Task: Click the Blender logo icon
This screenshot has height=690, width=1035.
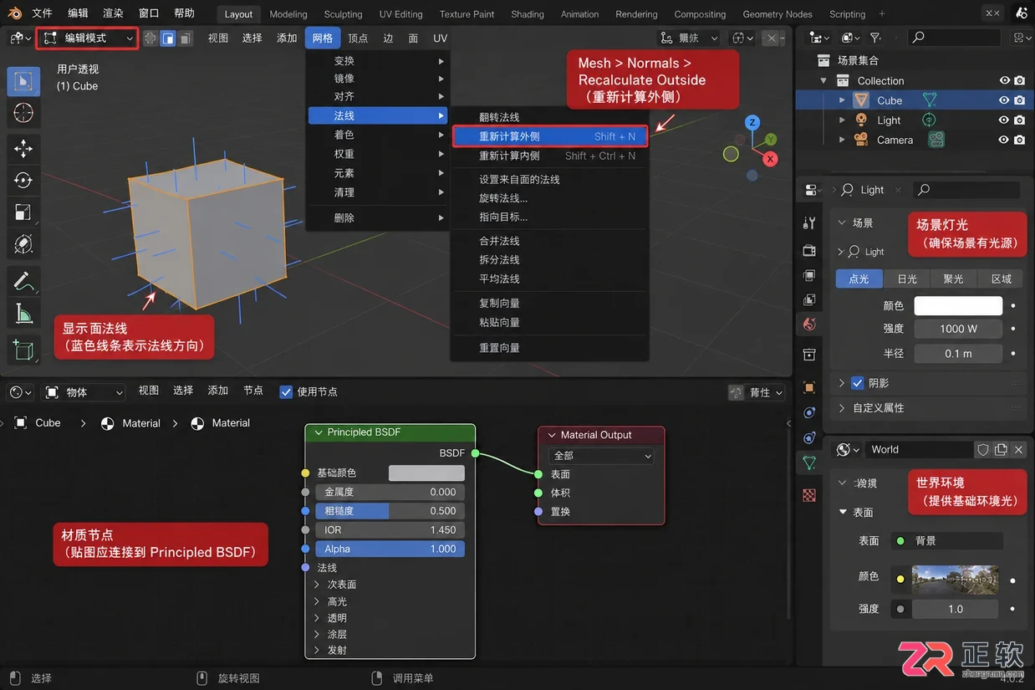Action: pos(14,13)
